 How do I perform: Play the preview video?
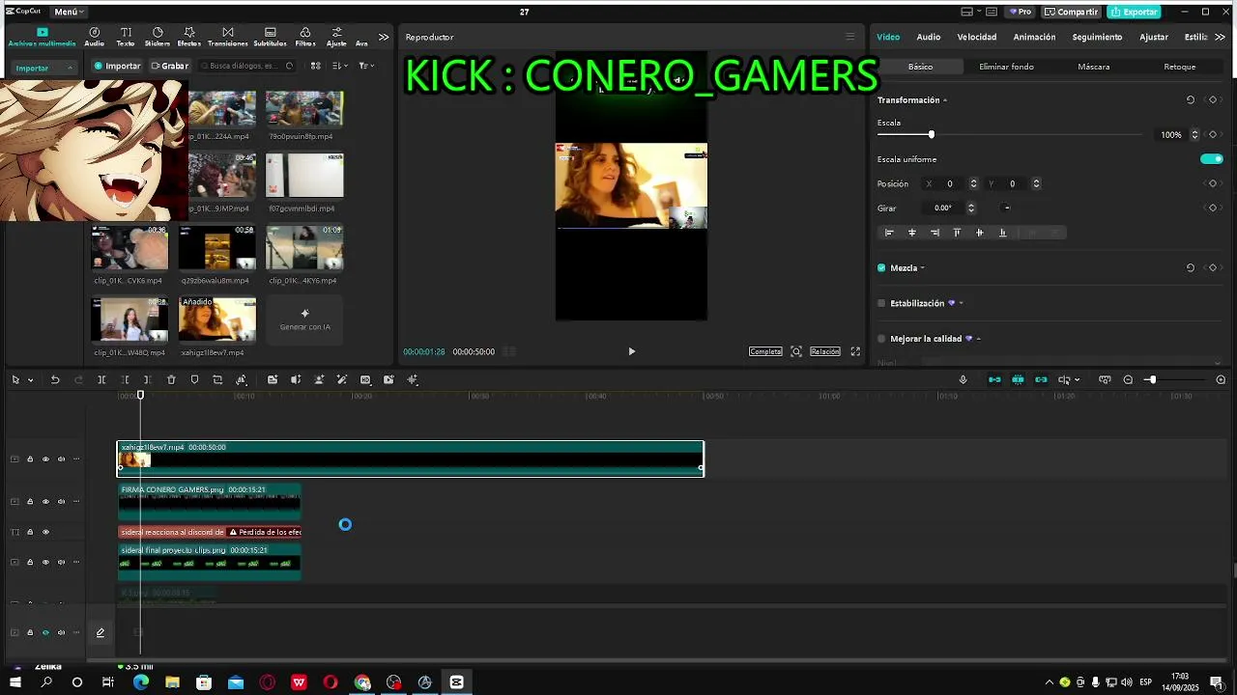pyautogui.click(x=631, y=351)
